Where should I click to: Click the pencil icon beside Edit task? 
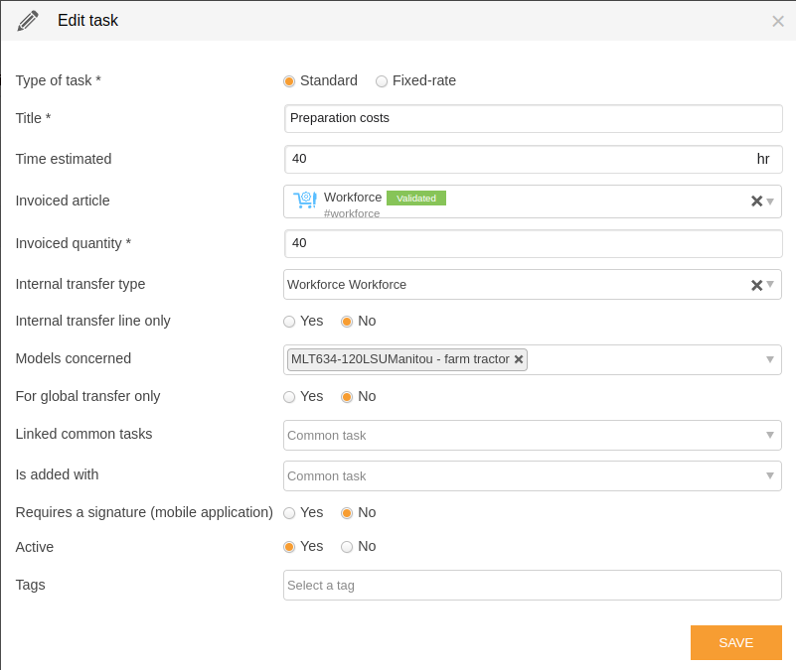28,21
